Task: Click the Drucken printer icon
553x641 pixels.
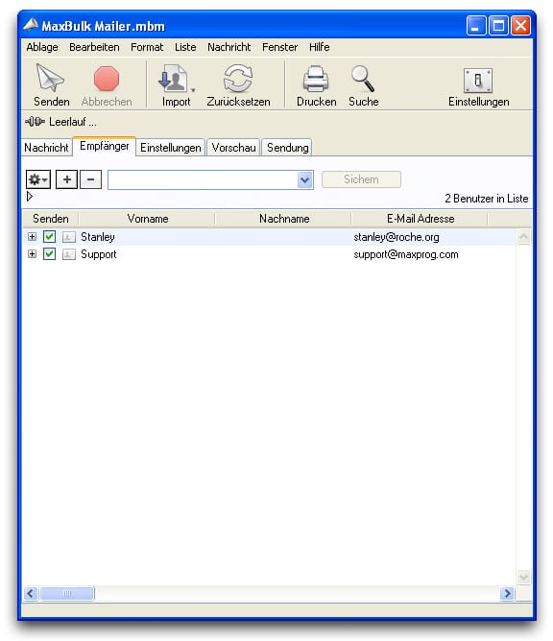Action: pos(316,79)
